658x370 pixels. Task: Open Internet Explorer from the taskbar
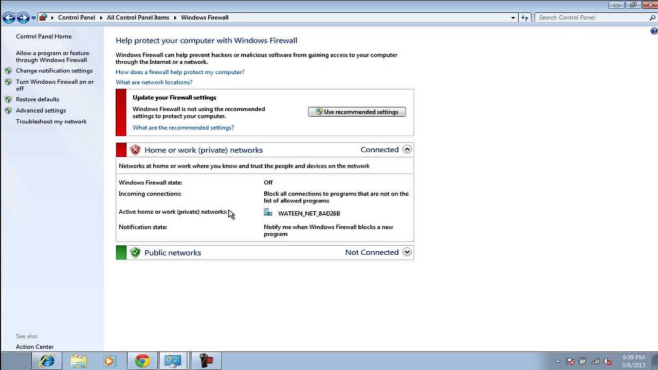(x=47, y=361)
